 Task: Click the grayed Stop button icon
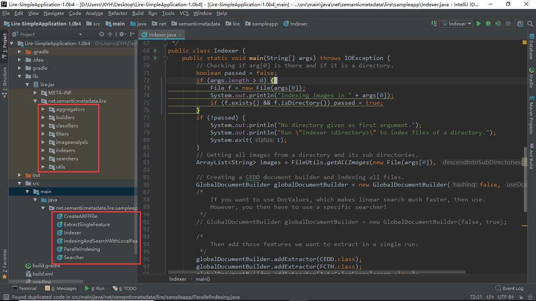tap(508, 24)
